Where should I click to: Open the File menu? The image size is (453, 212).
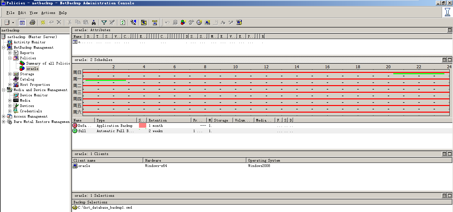[10, 13]
